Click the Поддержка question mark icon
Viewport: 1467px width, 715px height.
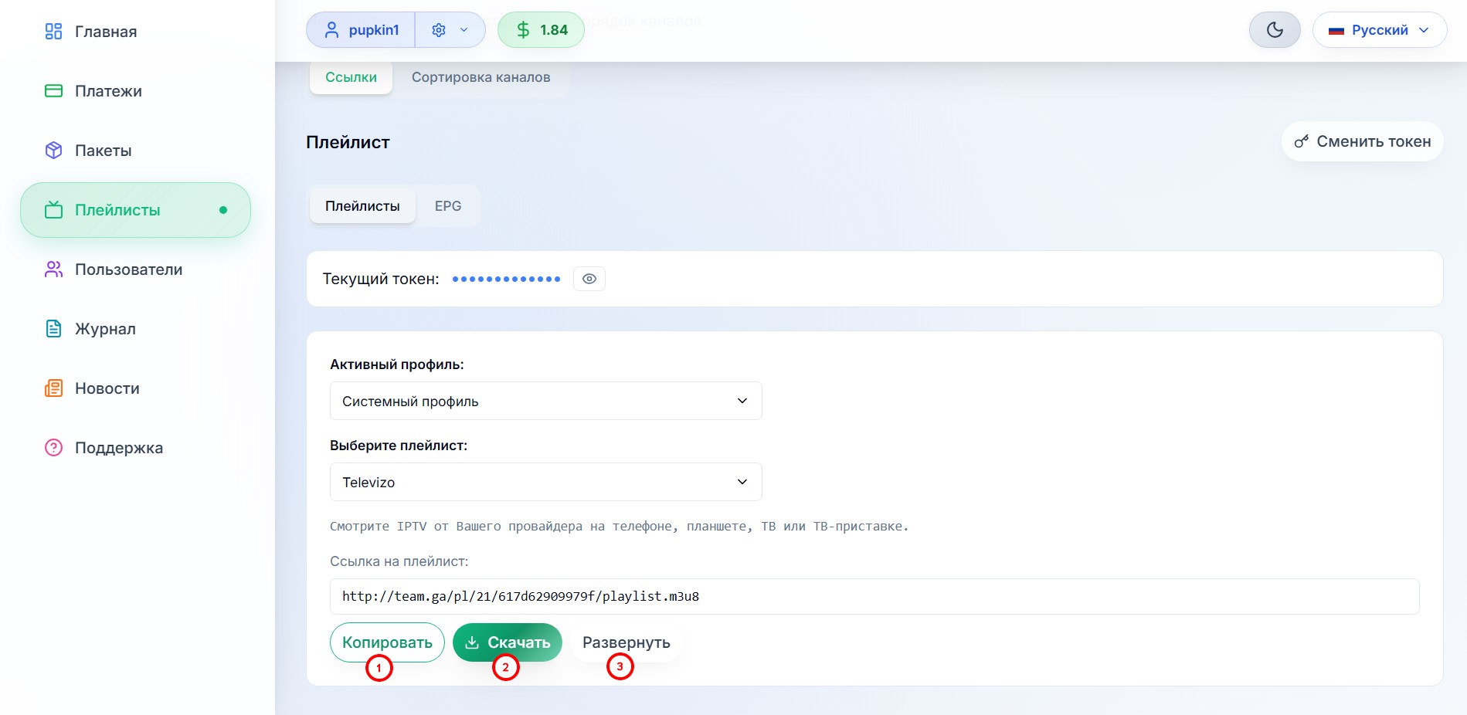(53, 448)
